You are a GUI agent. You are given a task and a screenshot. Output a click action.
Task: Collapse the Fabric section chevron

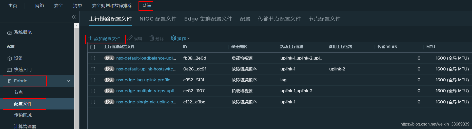tap(68, 81)
